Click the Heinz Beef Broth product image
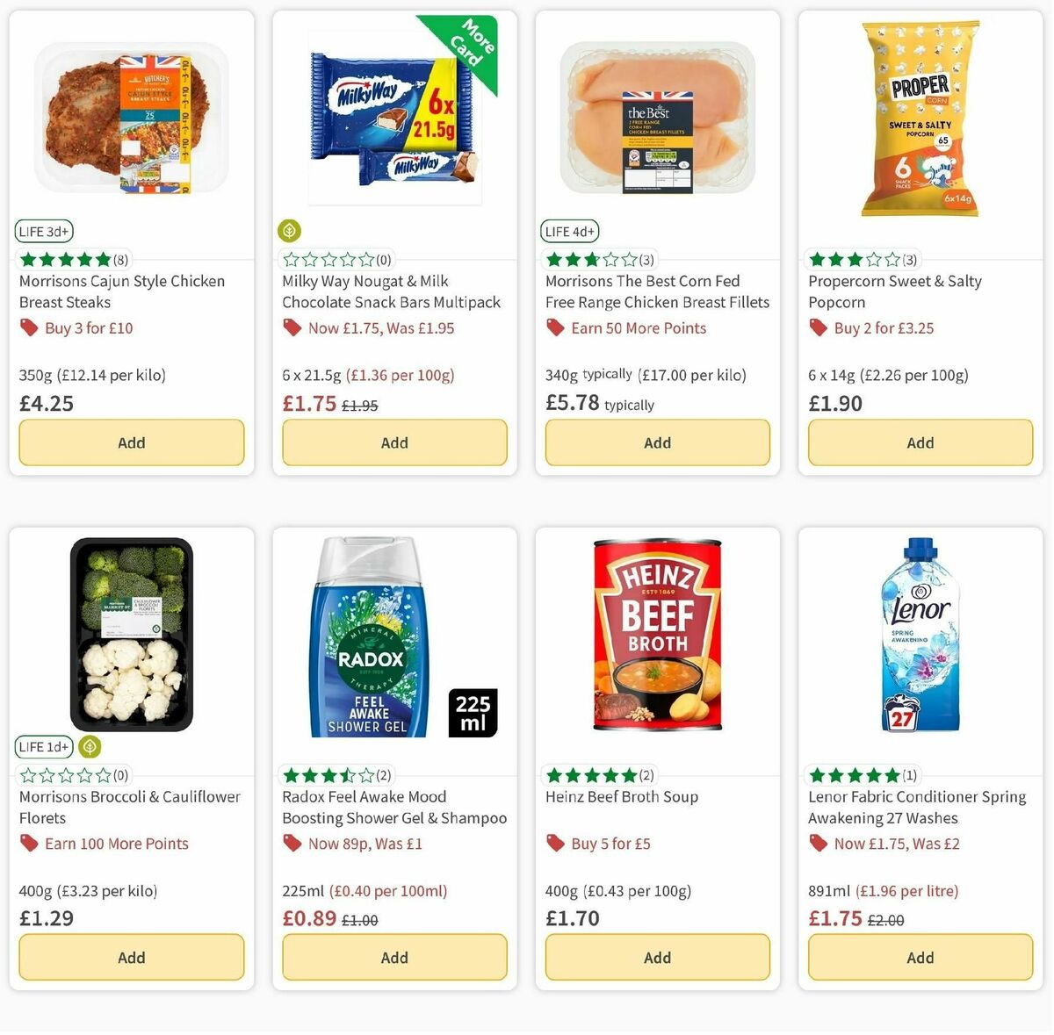 click(x=657, y=635)
